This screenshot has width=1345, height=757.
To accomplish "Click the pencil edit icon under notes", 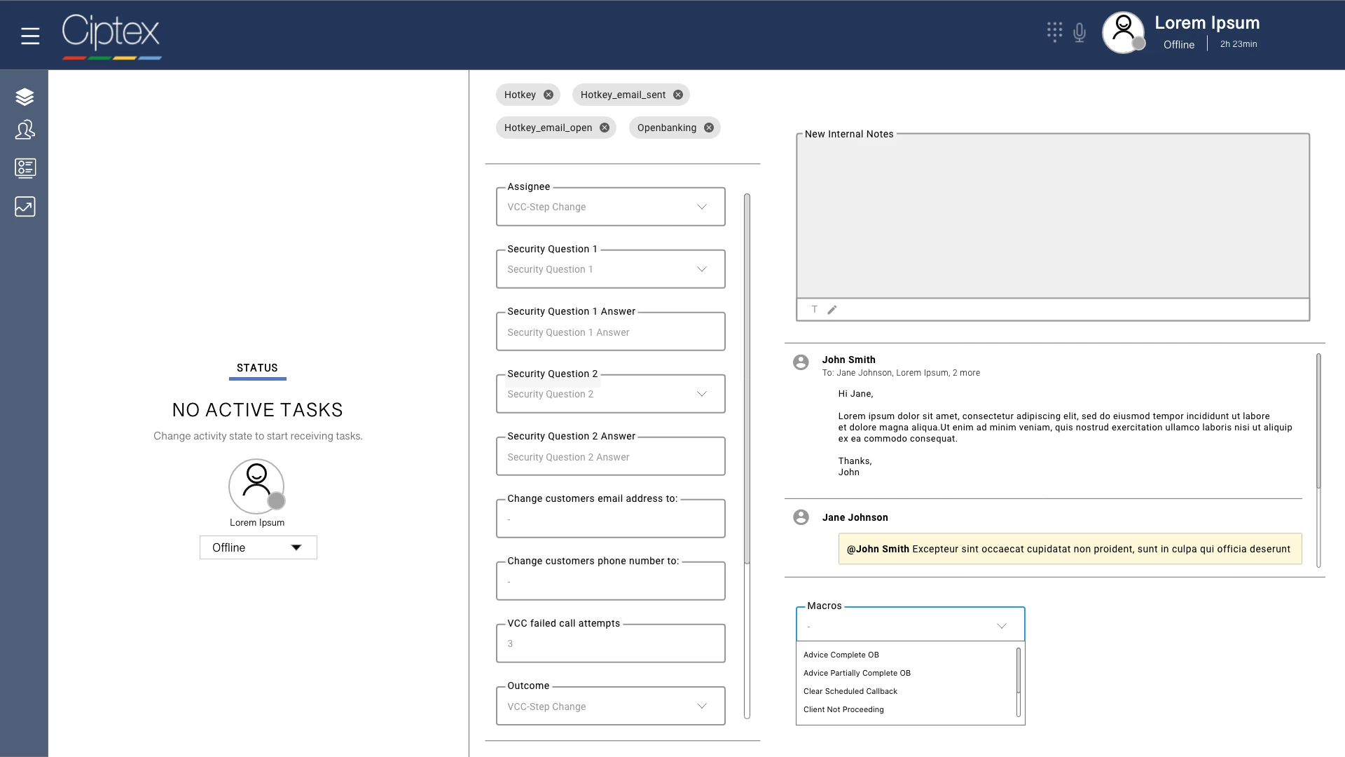I will (832, 310).
